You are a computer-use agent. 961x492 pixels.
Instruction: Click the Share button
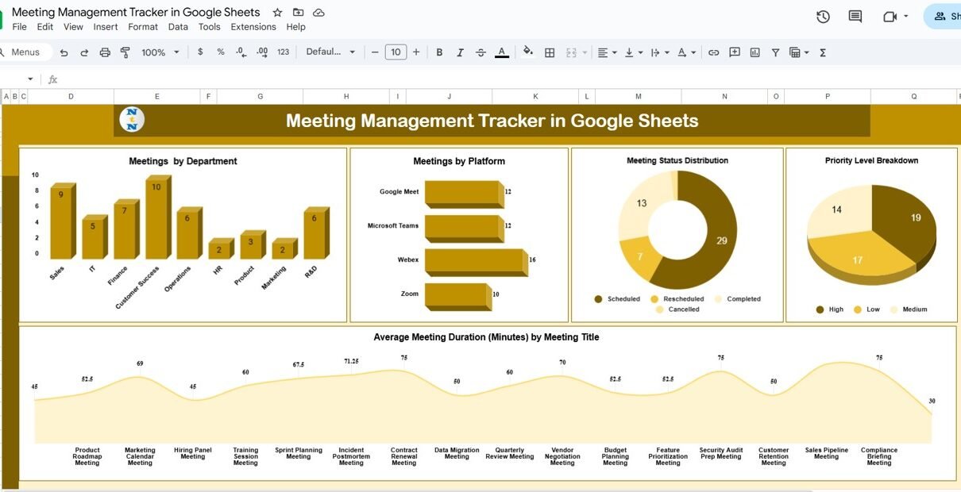click(x=944, y=17)
